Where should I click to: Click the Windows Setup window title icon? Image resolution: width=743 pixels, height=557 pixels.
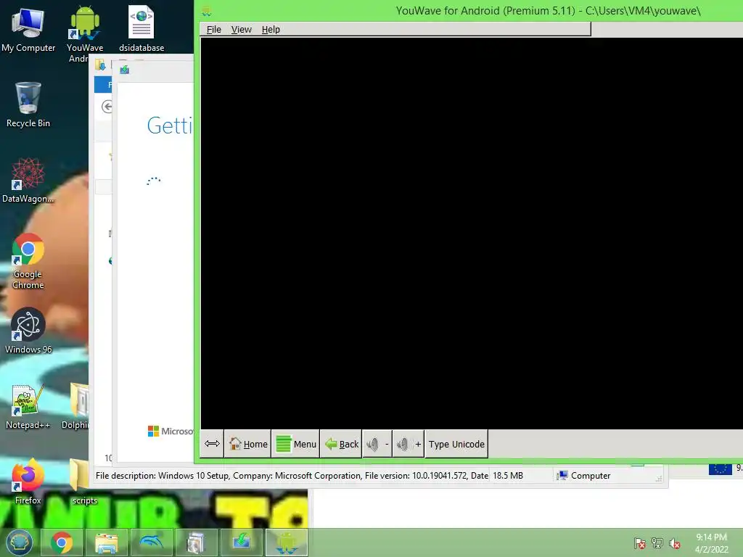coord(125,70)
